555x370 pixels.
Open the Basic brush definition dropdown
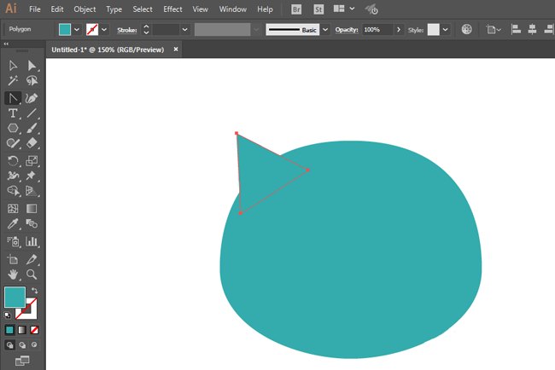(x=324, y=29)
